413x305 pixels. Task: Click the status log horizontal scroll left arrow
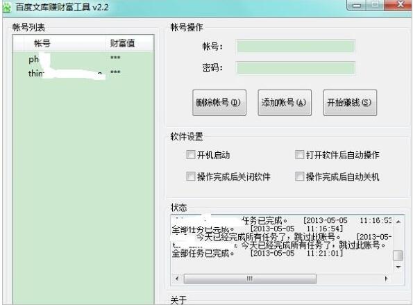click(177, 279)
